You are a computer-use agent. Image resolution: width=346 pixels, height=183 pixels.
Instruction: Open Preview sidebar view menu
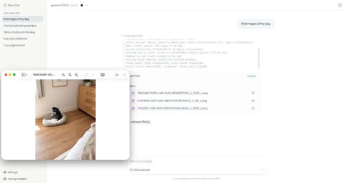[25, 75]
